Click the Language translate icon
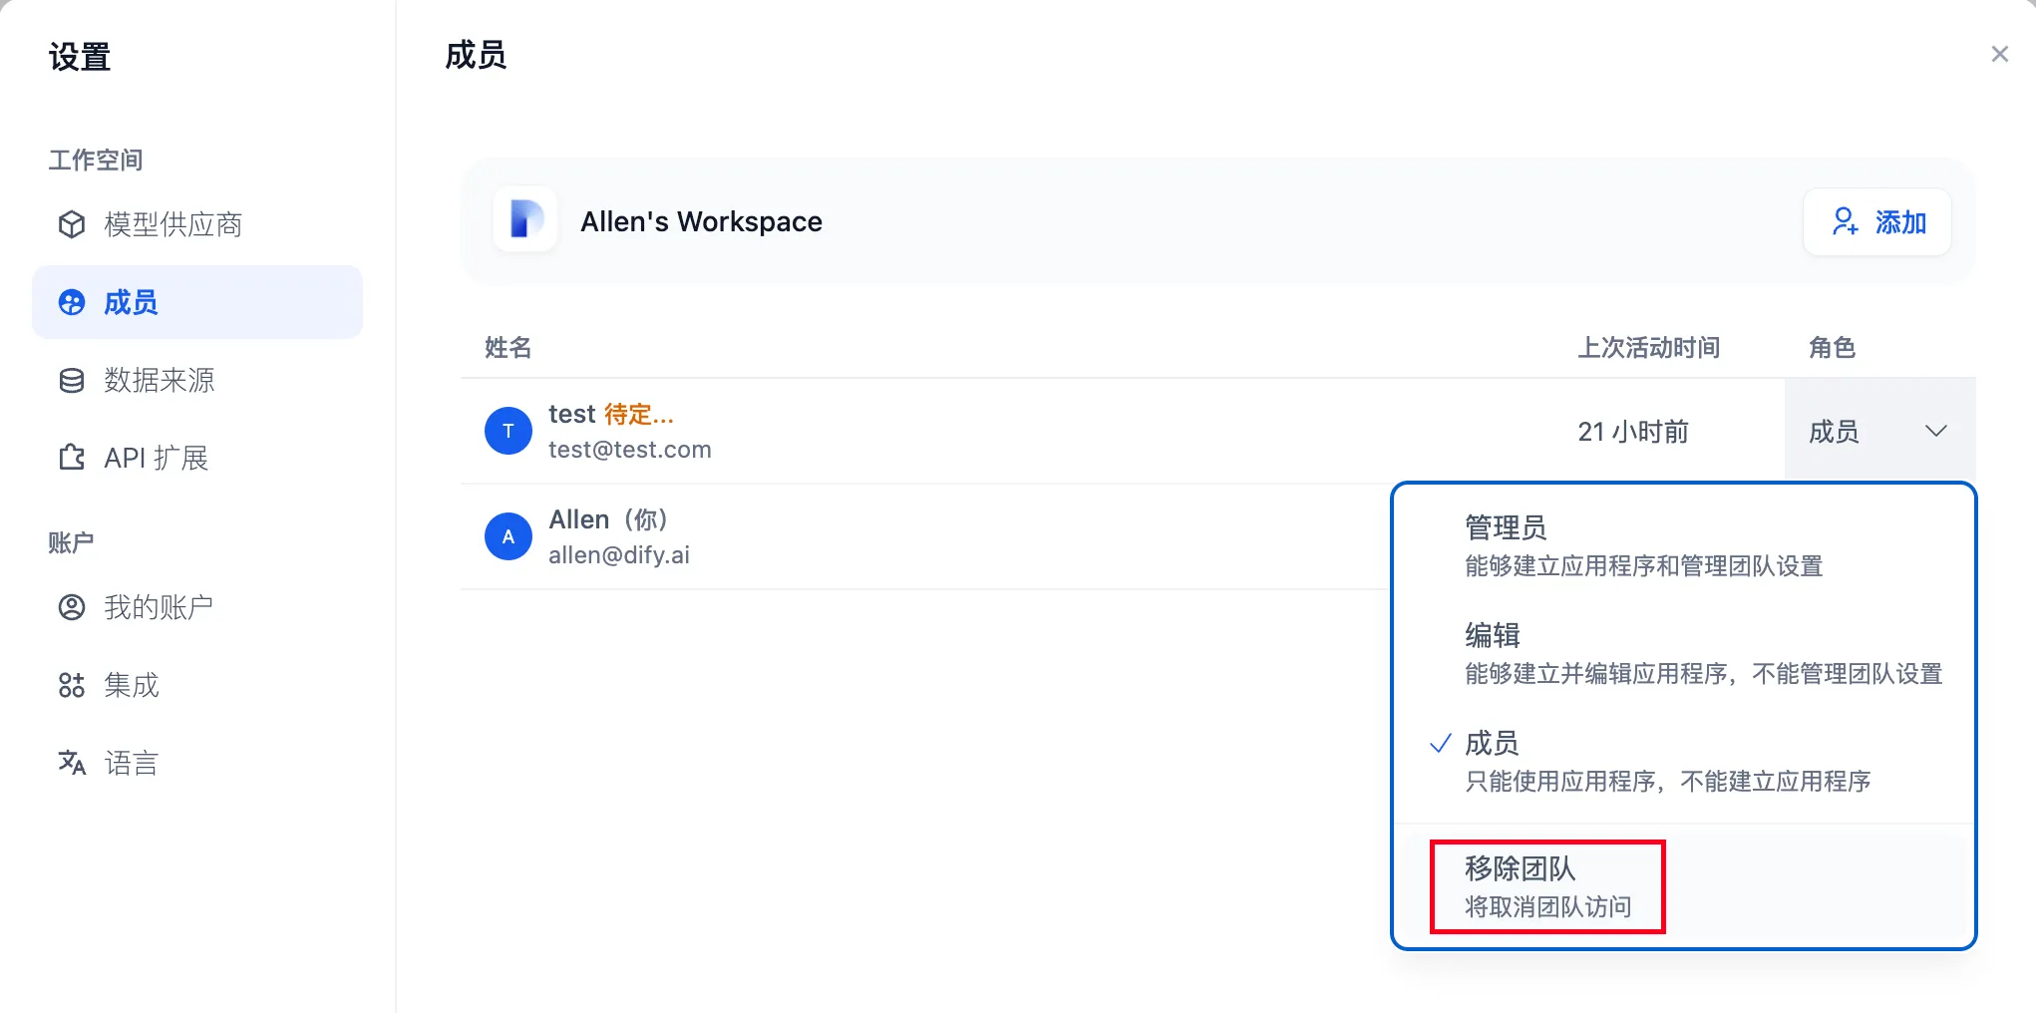Viewport: 2036px width, 1013px height. tap(72, 763)
